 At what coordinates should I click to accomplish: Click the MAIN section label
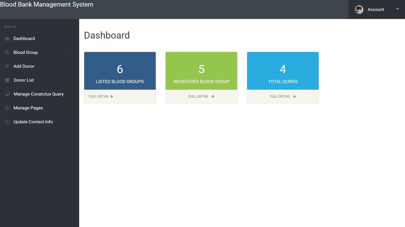pos(10,27)
